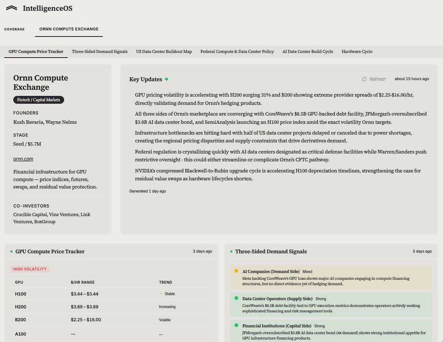Click the $3.89 – $3.89 price range
This screenshot has width=443, height=342.
click(x=85, y=307)
